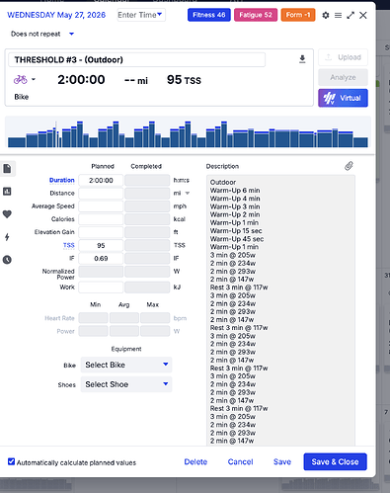This screenshot has height=493, width=390.
Task: Open the Enter Time dropdown
Action: (141, 15)
